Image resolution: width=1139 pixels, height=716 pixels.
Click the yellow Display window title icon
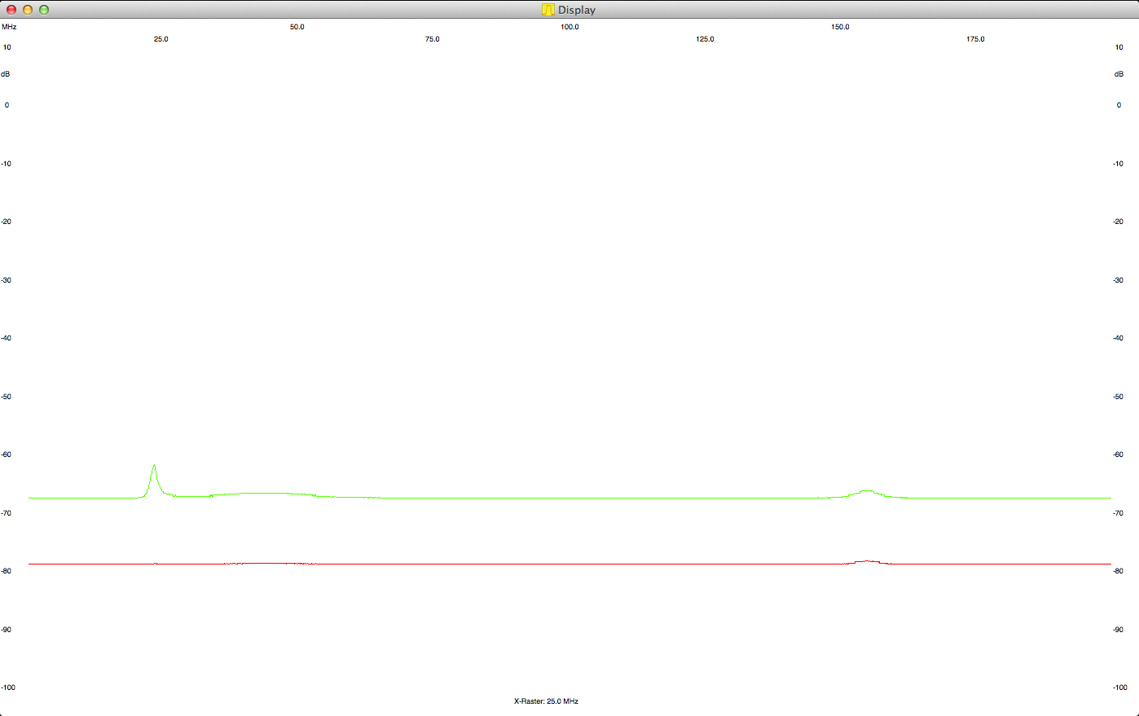coord(548,10)
